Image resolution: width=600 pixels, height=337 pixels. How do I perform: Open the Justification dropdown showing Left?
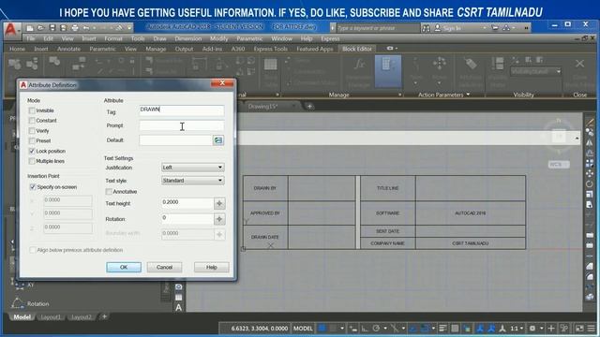click(192, 168)
